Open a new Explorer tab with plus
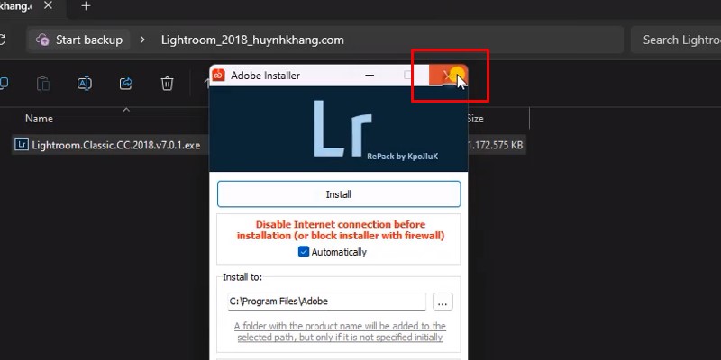This screenshot has width=721, height=360. pyautogui.click(x=86, y=6)
